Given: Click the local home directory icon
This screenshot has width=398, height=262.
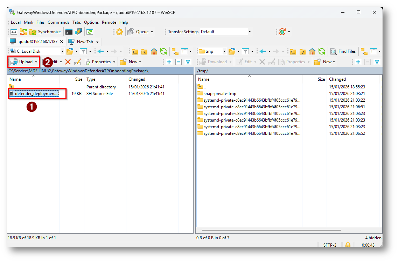Looking at the screenshot, I should (154, 51).
